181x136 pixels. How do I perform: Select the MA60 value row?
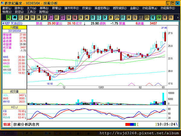14,66
